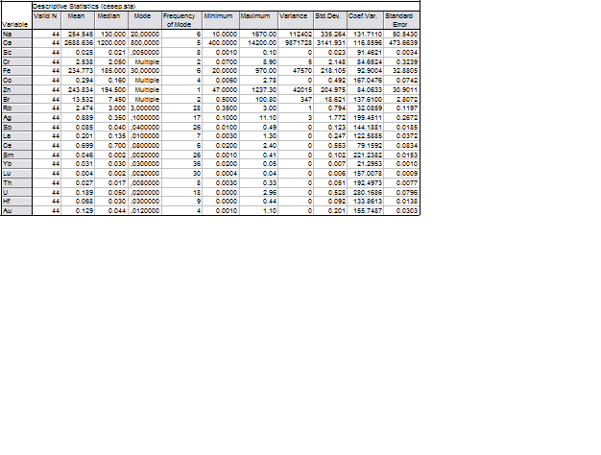Click Cr mode cell Multiple
601x455 pixels.
145,61
